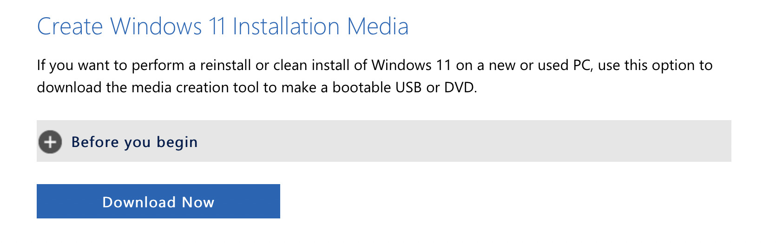Click the 'Before you begin' label text
The image size is (776, 243).
(x=134, y=142)
